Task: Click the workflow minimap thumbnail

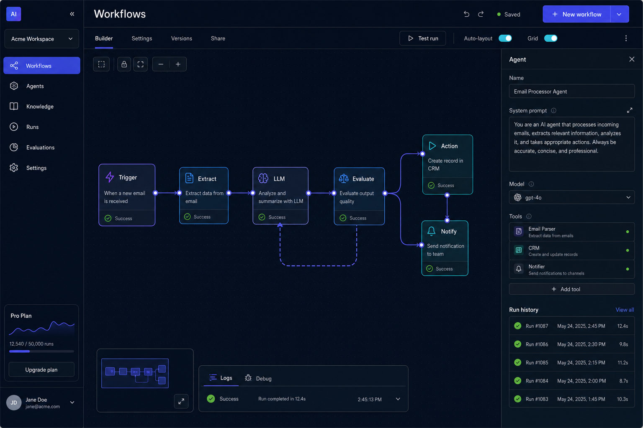Action: coord(135,373)
